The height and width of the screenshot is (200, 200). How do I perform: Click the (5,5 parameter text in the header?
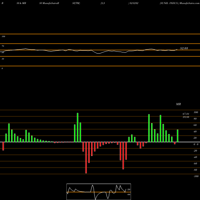point(103,3)
